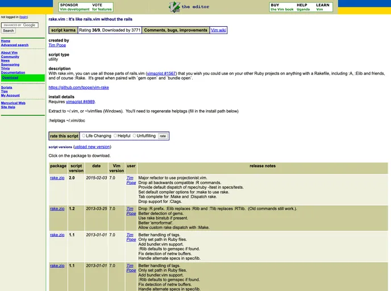Open Tim Pope link in version 2.0 row
391x291 pixels.
pos(131,180)
